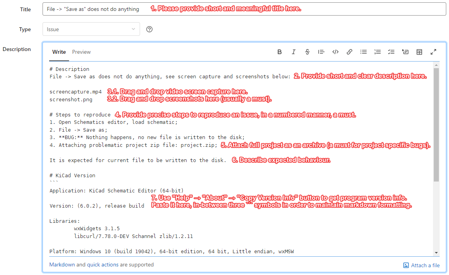This screenshot has width=449, height=275.
Task: Switch the editor to full screen mode
Action: click(433, 52)
